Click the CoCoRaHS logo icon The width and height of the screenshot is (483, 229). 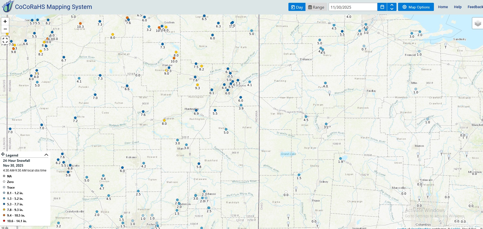click(8, 6)
